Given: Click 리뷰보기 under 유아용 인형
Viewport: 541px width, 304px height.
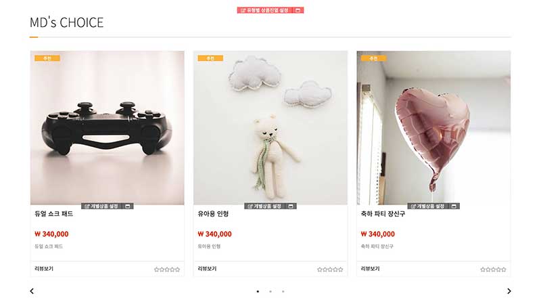Looking at the screenshot, I should (x=207, y=268).
